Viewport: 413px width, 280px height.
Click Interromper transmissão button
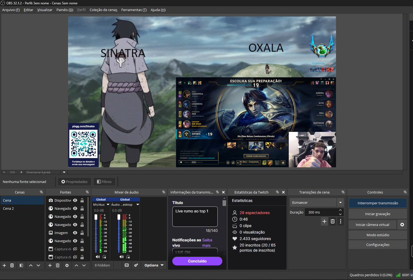click(x=378, y=203)
